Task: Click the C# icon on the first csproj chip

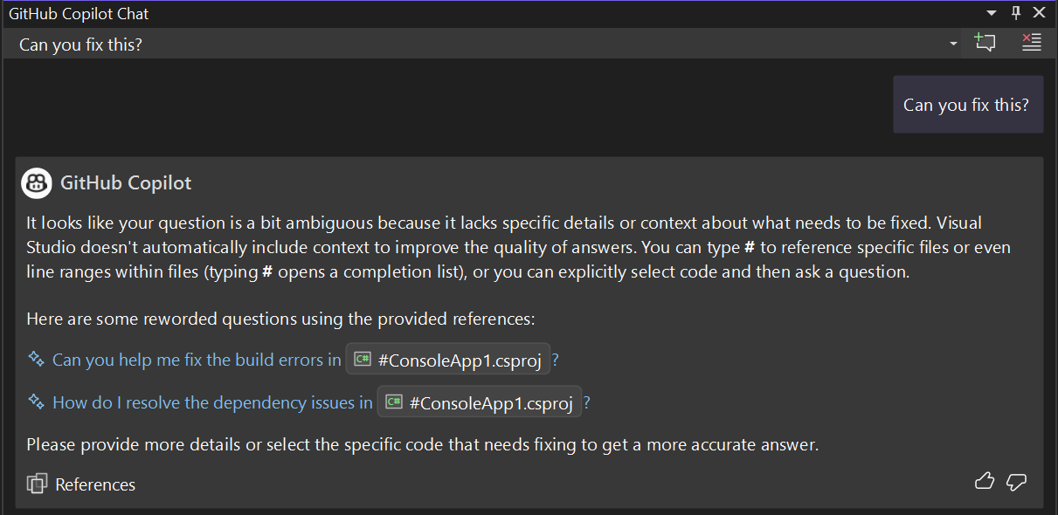Action: tap(361, 359)
